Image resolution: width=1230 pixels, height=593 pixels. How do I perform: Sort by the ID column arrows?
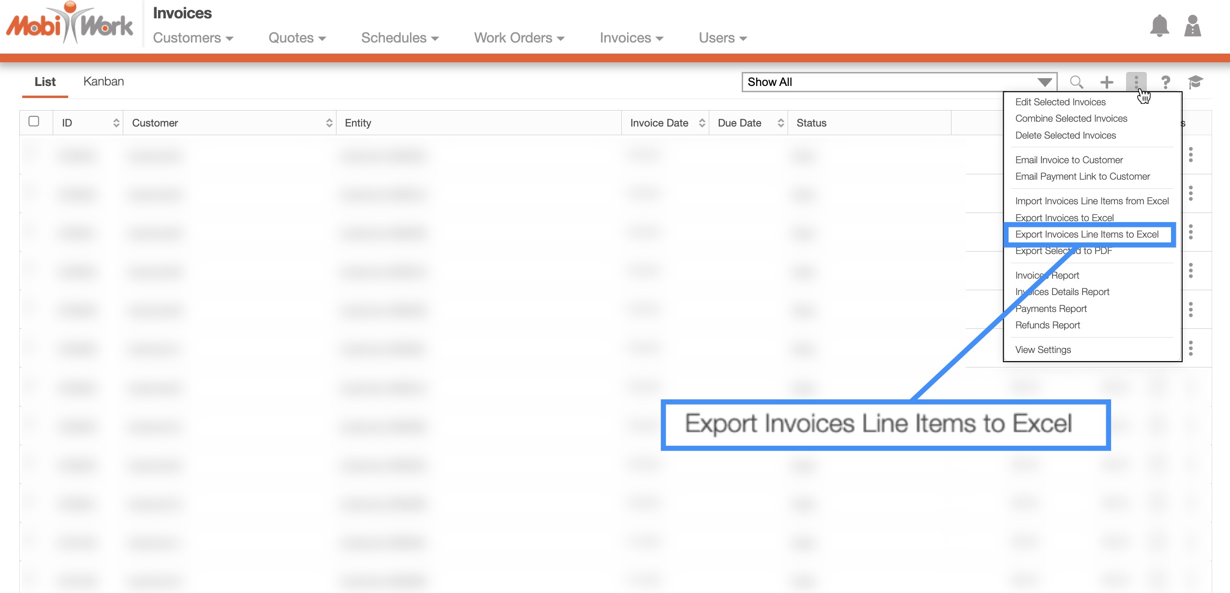tap(116, 123)
